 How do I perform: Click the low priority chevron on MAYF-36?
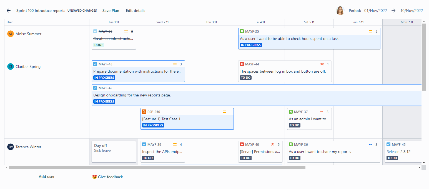coord(370,145)
